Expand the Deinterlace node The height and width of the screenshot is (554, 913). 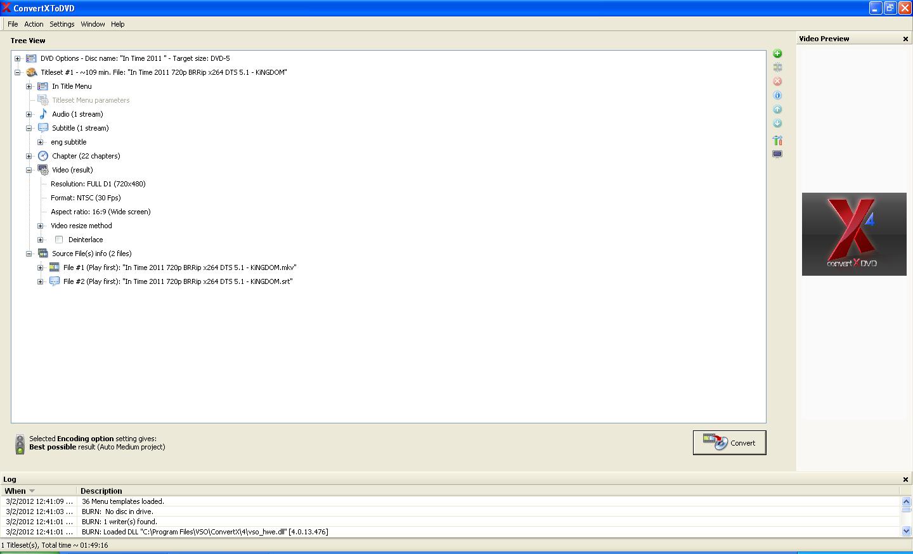(40, 240)
